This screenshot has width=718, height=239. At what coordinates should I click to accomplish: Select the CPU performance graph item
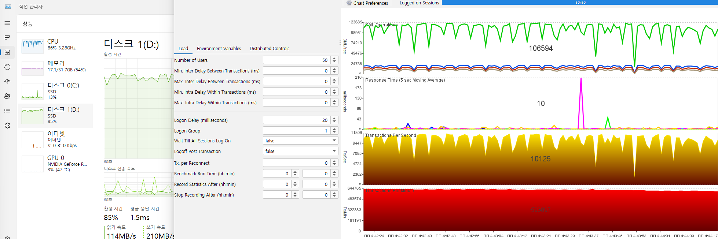(55, 45)
